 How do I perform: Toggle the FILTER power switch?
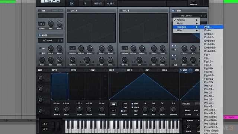173,10
